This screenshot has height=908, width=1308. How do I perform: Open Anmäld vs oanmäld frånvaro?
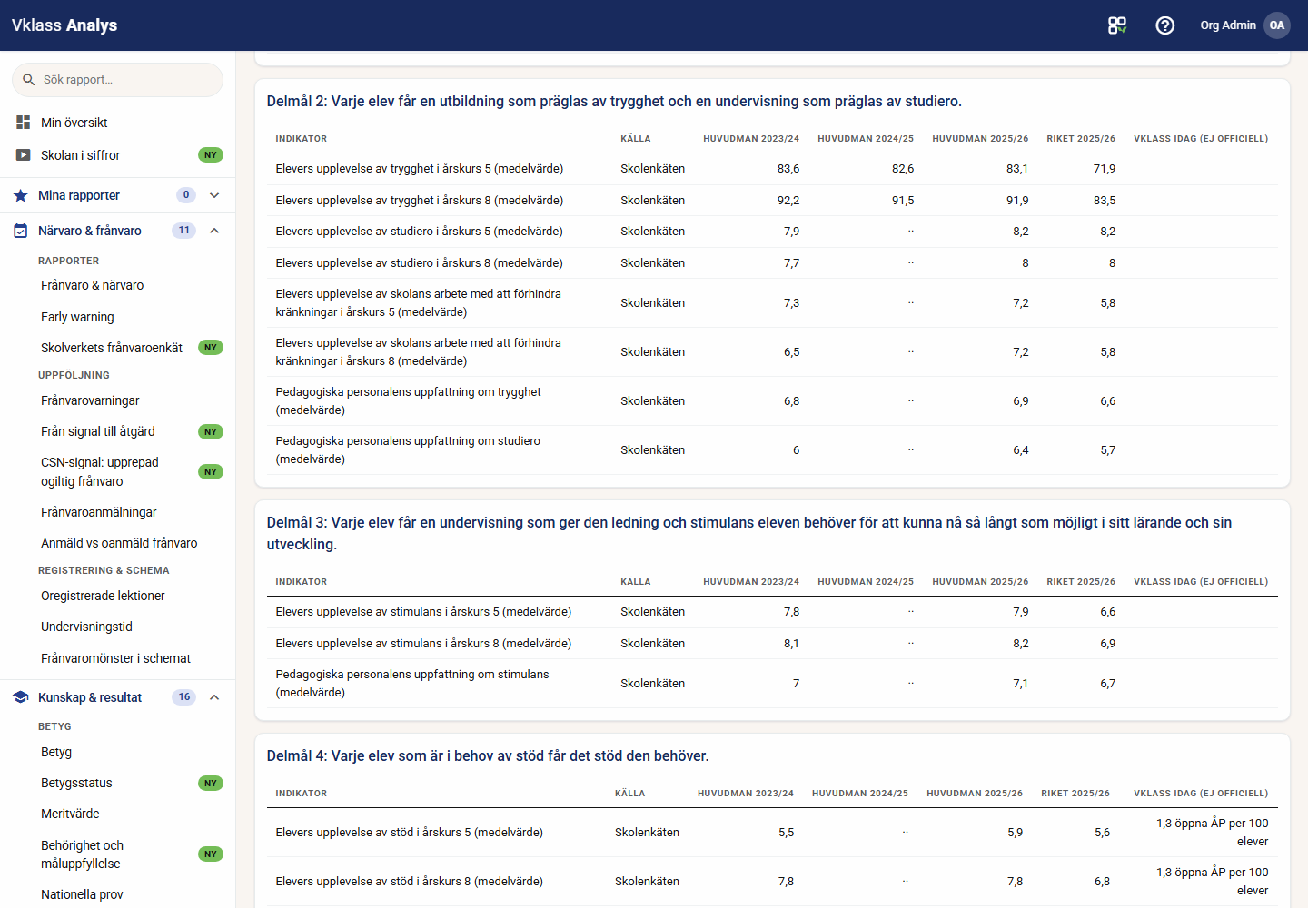click(x=117, y=543)
